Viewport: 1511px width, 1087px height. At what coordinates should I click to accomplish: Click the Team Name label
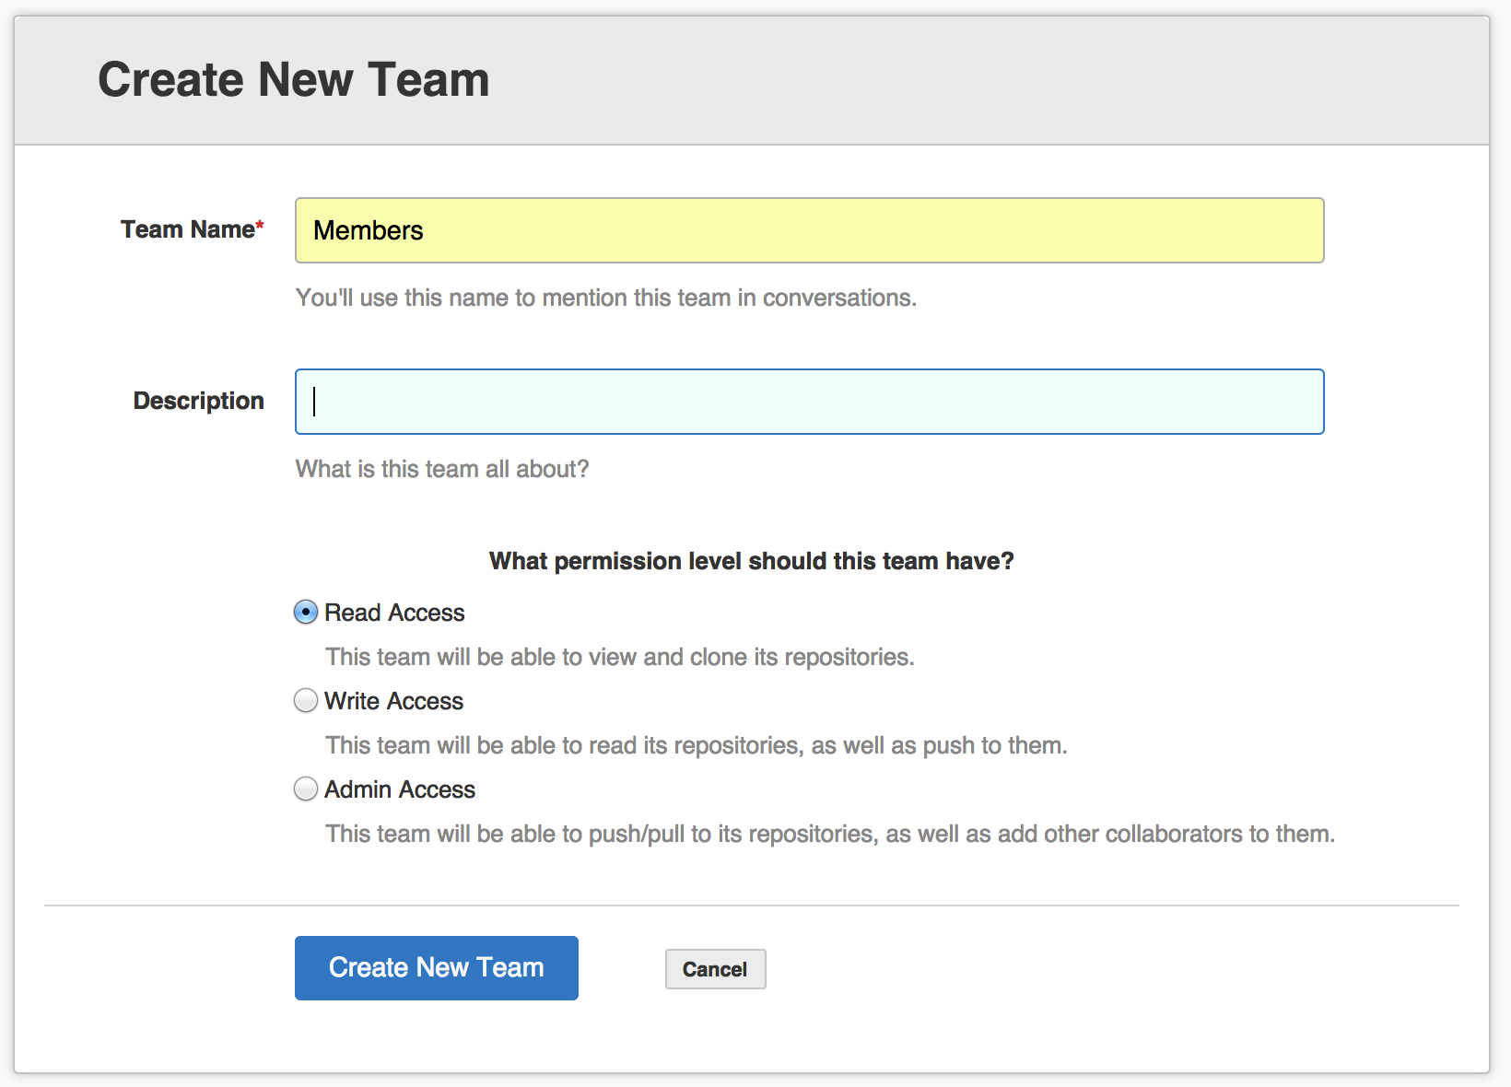pos(193,229)
